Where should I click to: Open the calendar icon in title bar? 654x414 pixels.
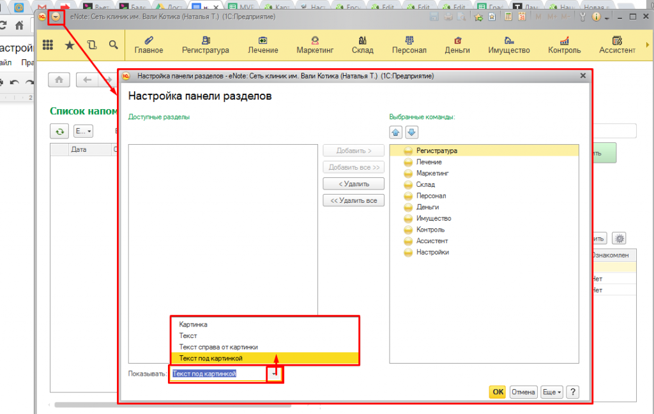pyautogui.click(x=522, y=17)
